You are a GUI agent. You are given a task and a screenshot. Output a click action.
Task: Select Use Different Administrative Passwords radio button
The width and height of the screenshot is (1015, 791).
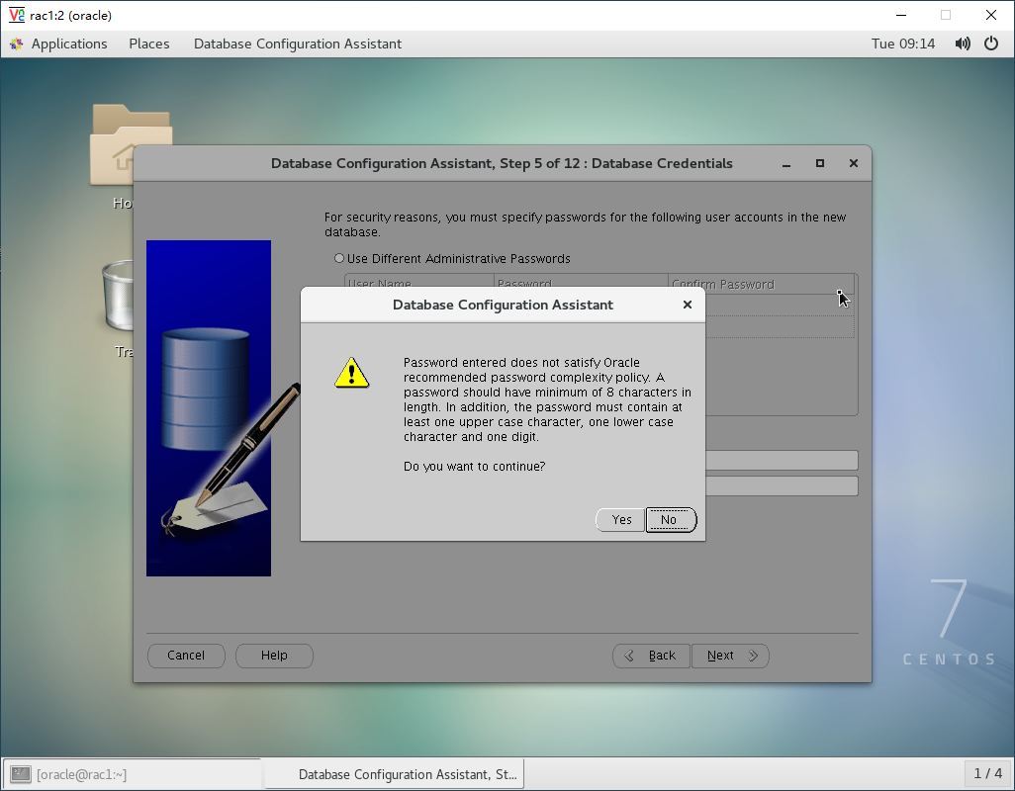point(339,258)
